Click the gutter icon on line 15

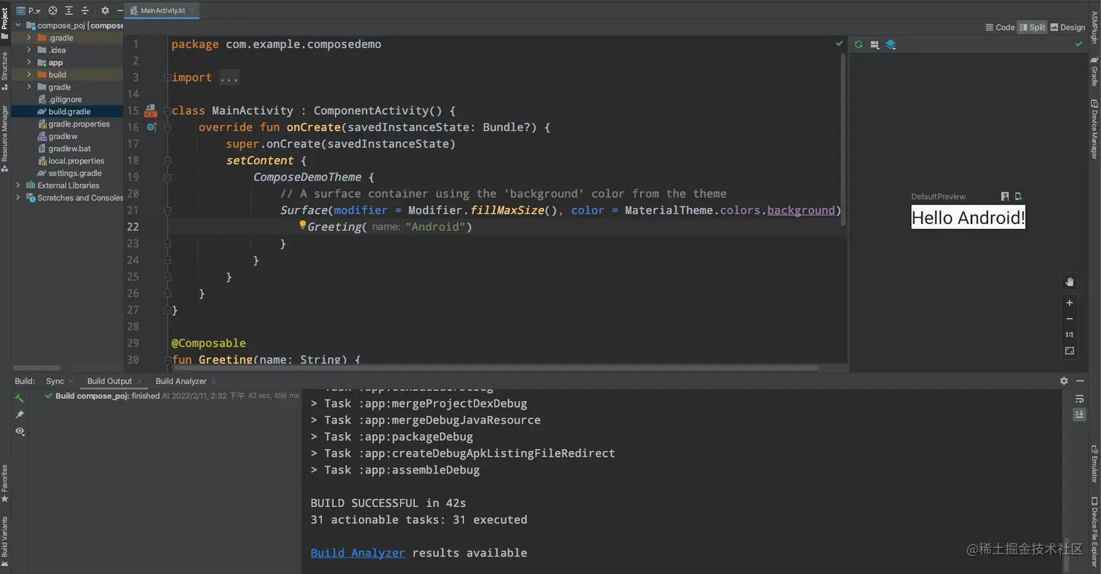pyautogui.click(x=150, y=111)
